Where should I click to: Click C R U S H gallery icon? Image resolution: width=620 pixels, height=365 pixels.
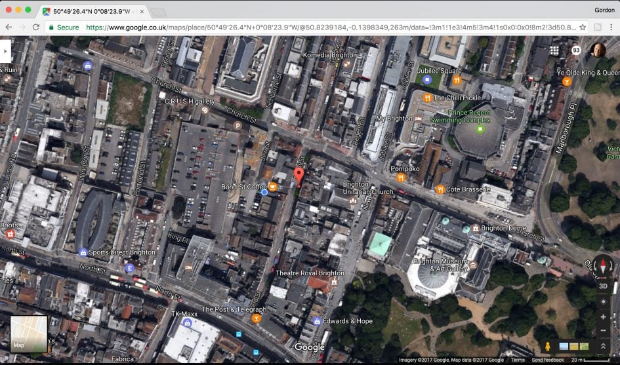(x=205, y=110)
